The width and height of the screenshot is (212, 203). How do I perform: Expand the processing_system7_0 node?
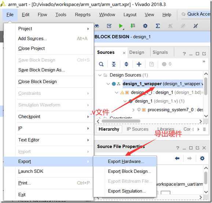point(133,110)
